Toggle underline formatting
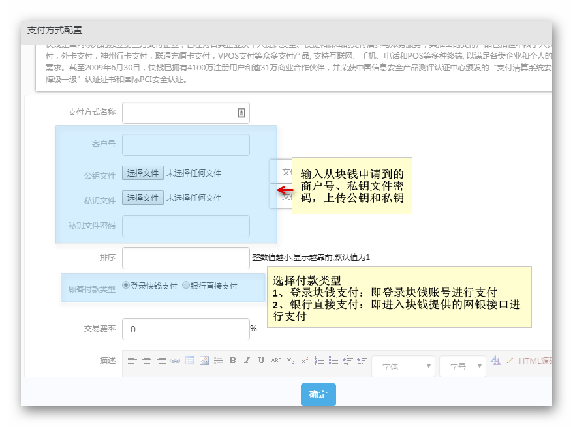The height and width of the screenshot is (427, 573). coord(261,361)
